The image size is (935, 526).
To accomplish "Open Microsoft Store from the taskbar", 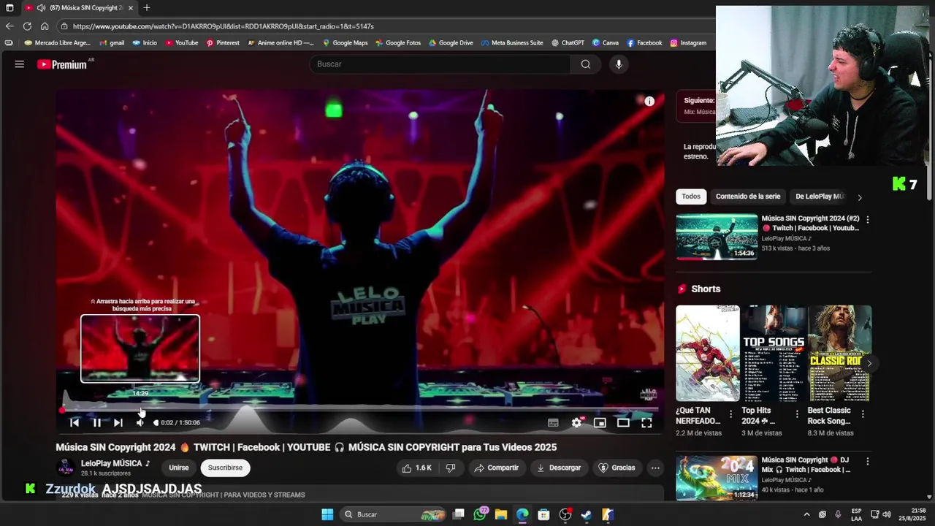I will click(x=543, y=514).
